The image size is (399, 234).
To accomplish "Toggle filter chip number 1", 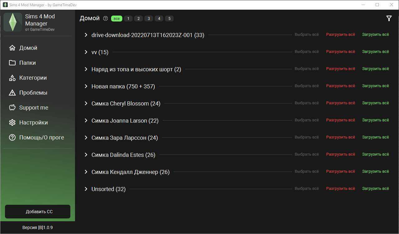I will tap(128, 19).
